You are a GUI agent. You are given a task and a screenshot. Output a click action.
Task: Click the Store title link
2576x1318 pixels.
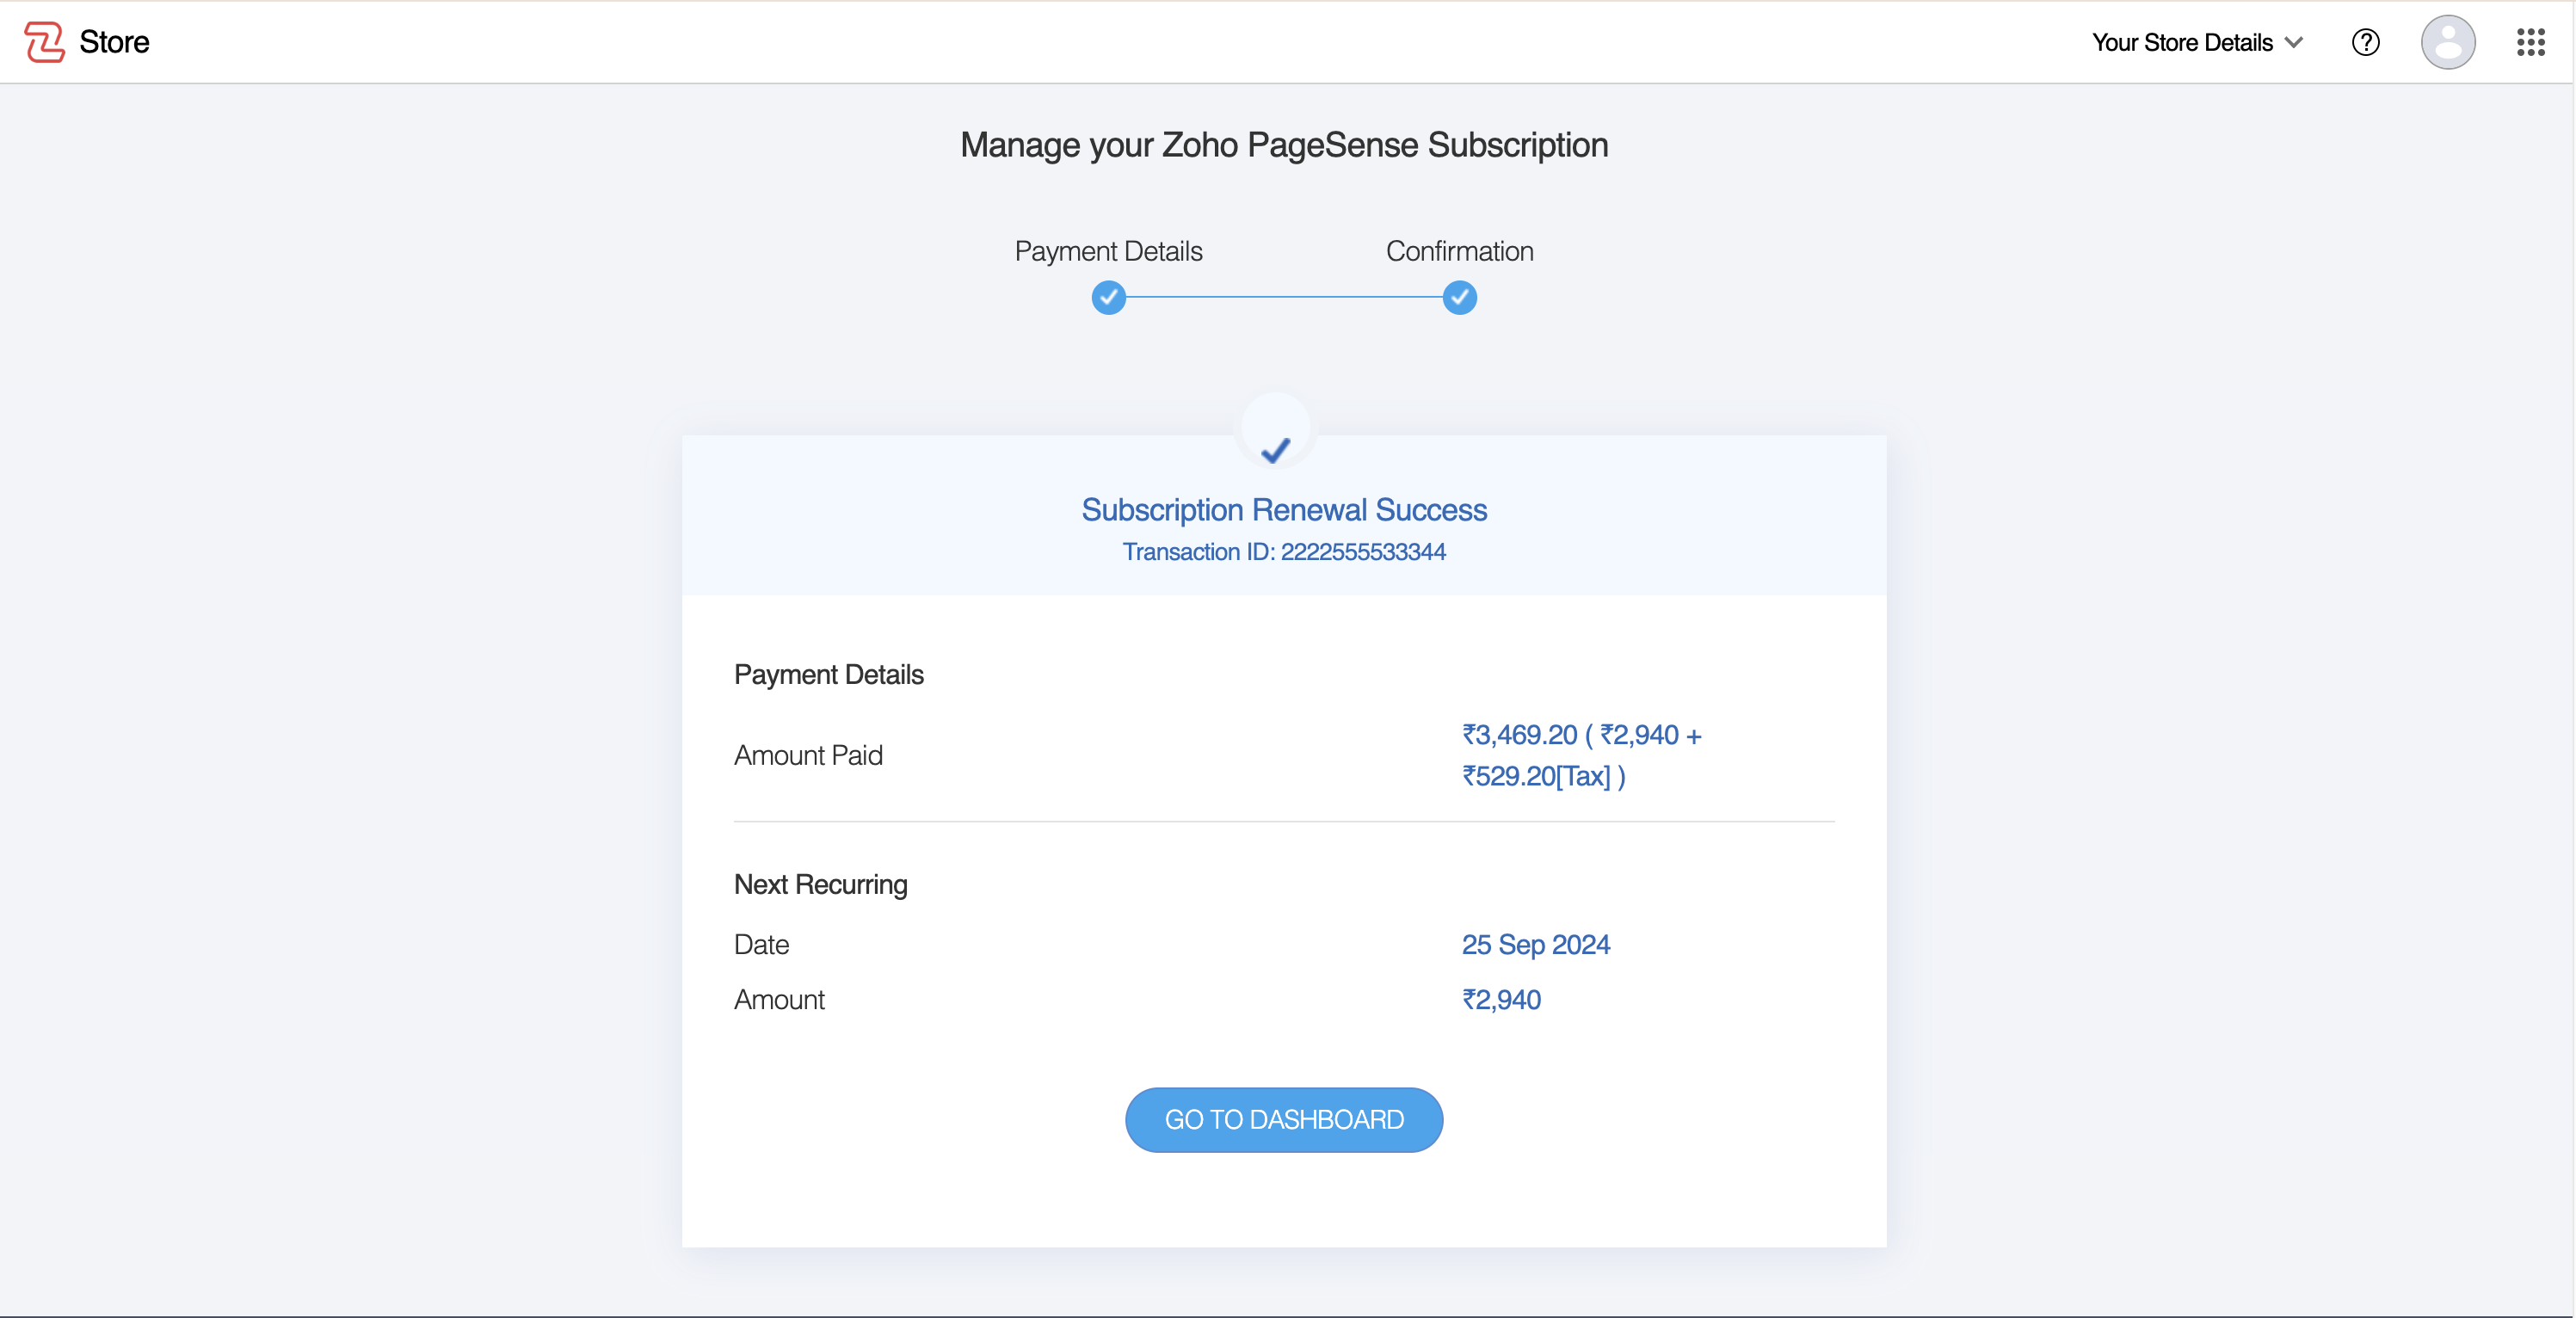(x=114, y=42)
